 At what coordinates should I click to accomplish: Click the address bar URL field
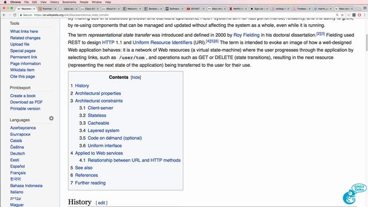[x=176, y=15]
